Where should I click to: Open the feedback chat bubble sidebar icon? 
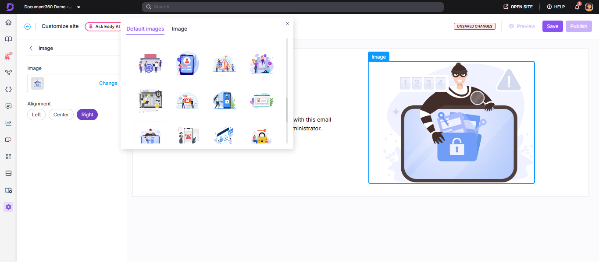point(8,106)
